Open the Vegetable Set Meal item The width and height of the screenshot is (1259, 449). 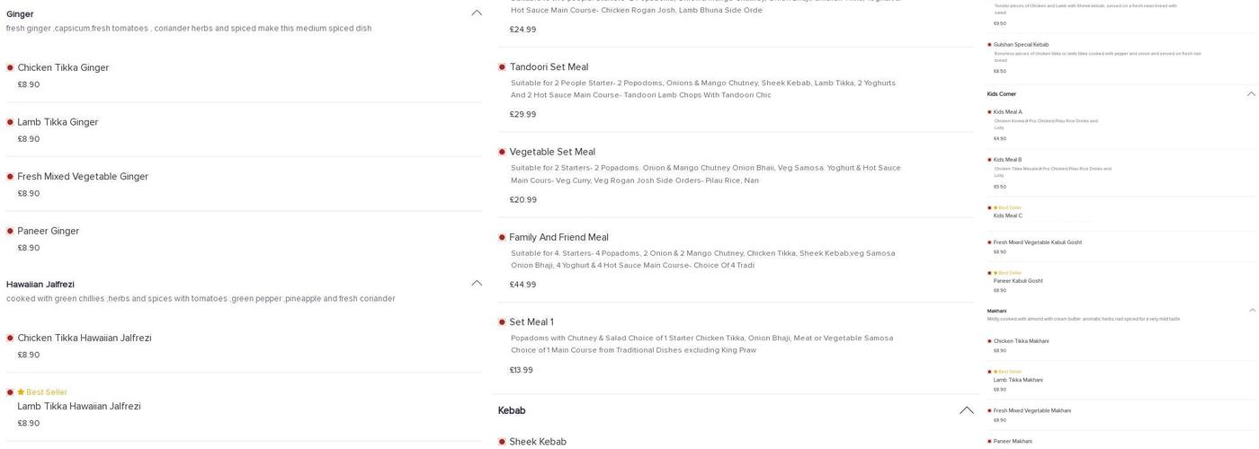552,152
